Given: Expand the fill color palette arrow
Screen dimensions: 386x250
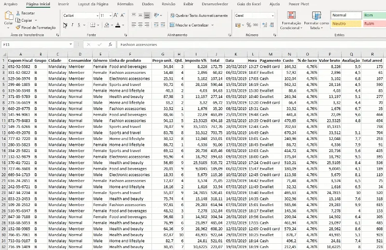Looking at the screenshot, I should [112, 25].
